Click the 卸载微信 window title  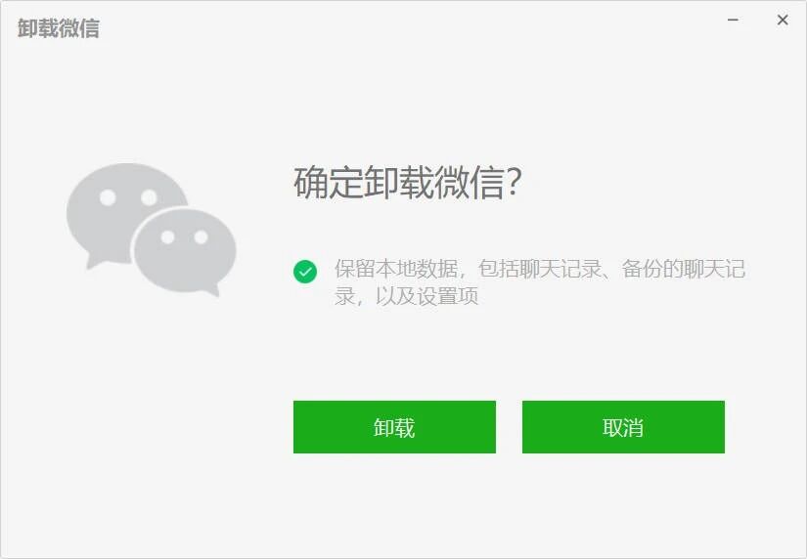58,28
